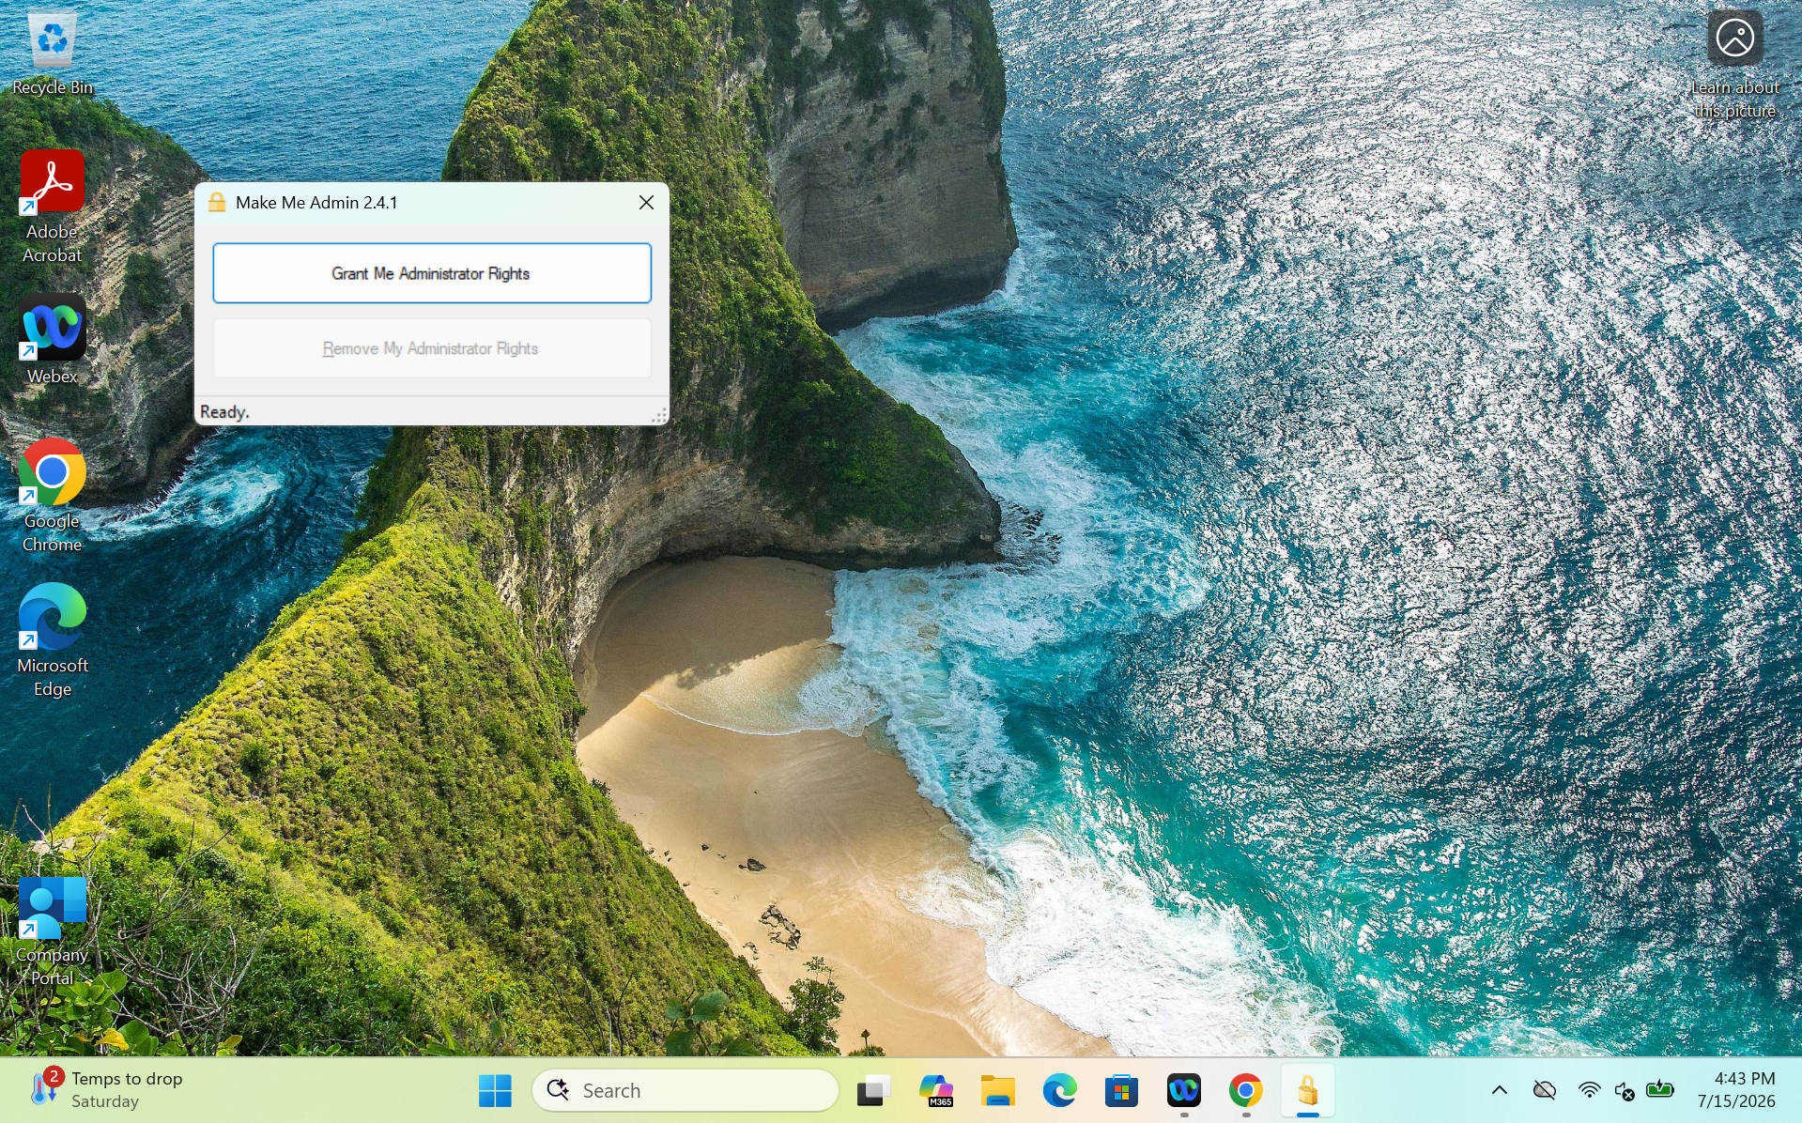Open the Temps to drop weather widget
The width and height of the screenshot is (1802, 1123).
(x=107, y=1090)
